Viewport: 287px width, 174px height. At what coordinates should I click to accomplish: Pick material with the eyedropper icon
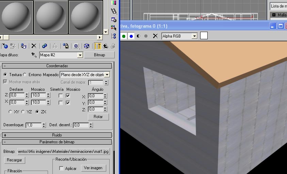[34, 55]
